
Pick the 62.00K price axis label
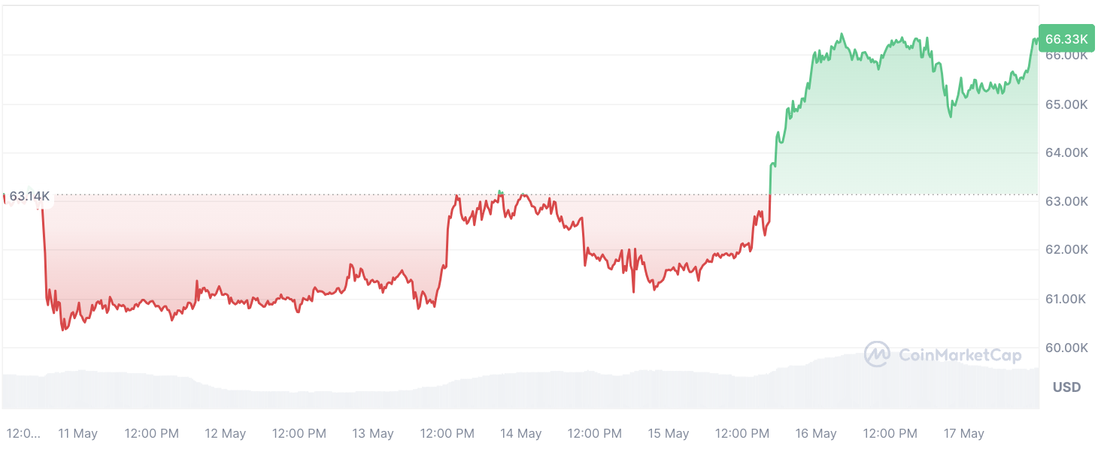pyautogui.click(x=1066, y=250)
